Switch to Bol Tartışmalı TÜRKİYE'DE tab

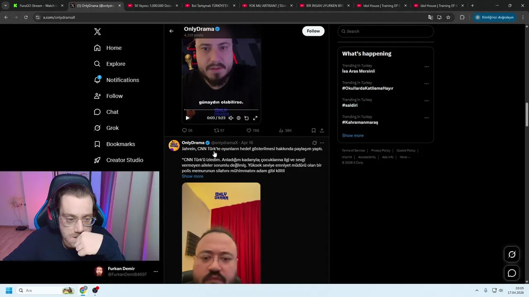(209, 6)
